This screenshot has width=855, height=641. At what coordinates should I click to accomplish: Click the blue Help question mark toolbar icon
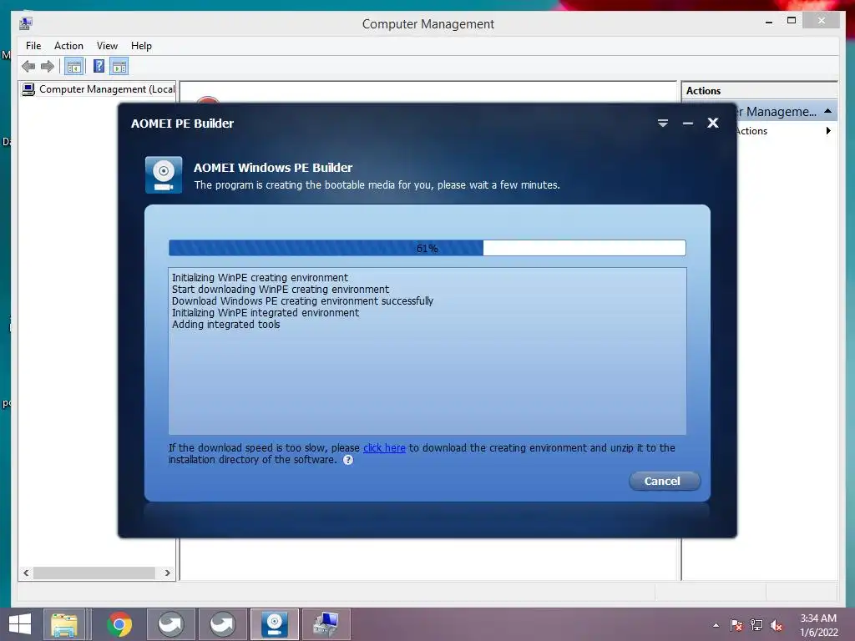click(99, 67)
